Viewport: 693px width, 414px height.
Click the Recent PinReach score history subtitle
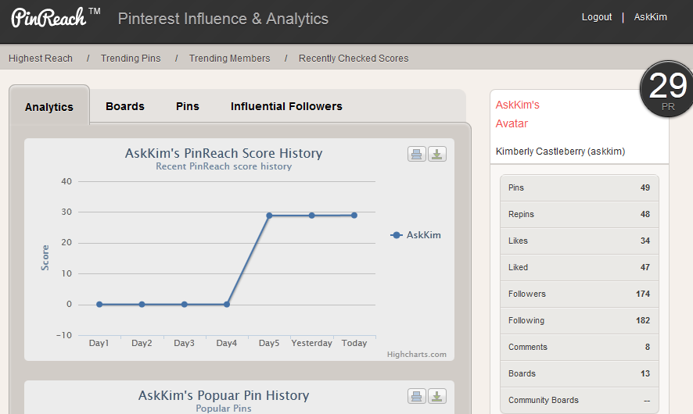click(x=224, y=166)
